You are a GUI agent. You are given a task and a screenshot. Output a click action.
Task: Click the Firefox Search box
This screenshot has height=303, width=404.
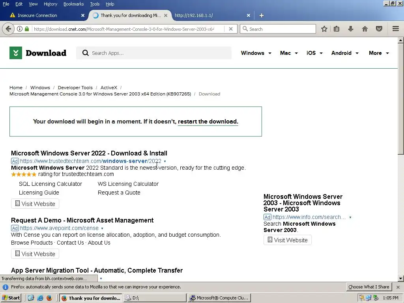point(278,29)
